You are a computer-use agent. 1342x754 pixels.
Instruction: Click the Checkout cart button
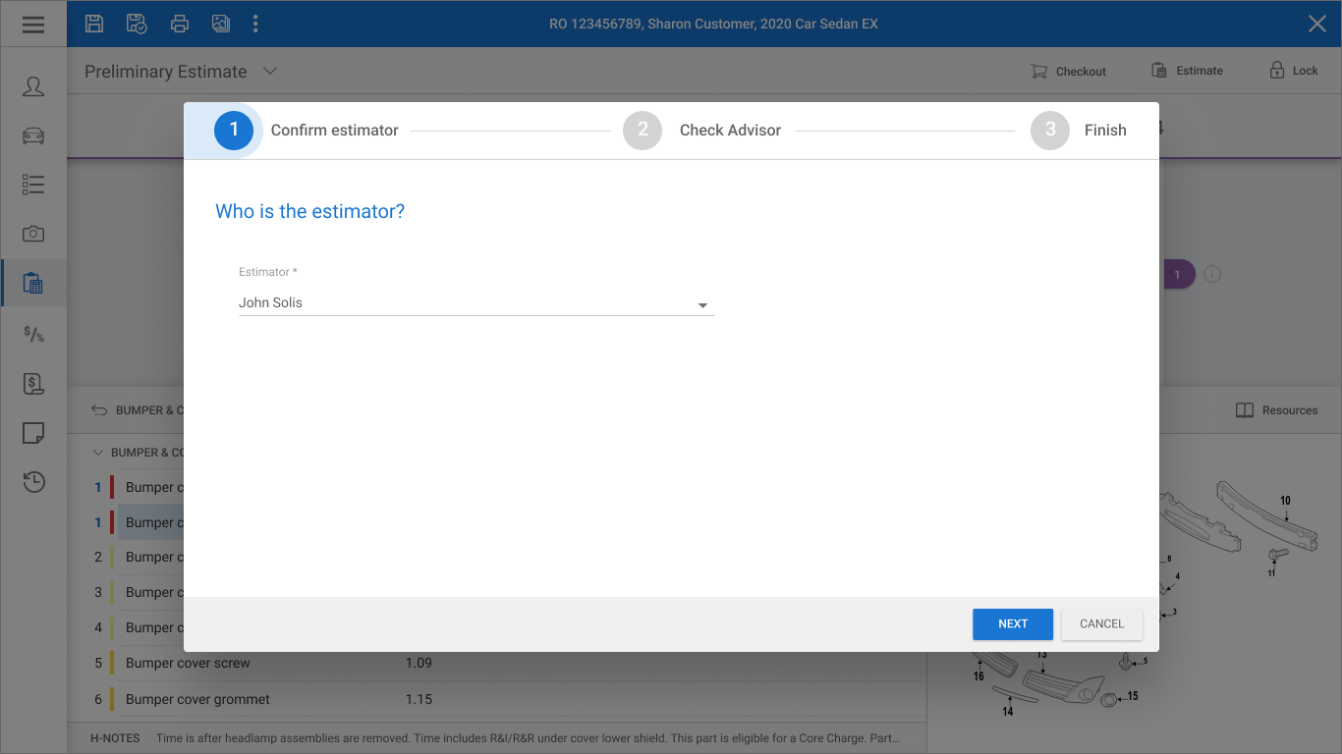[1068, 71]
